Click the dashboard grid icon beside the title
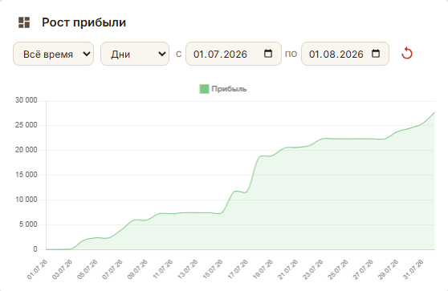Screen dimensions: 448x291 pyautogui.click(x=24, y=22)
